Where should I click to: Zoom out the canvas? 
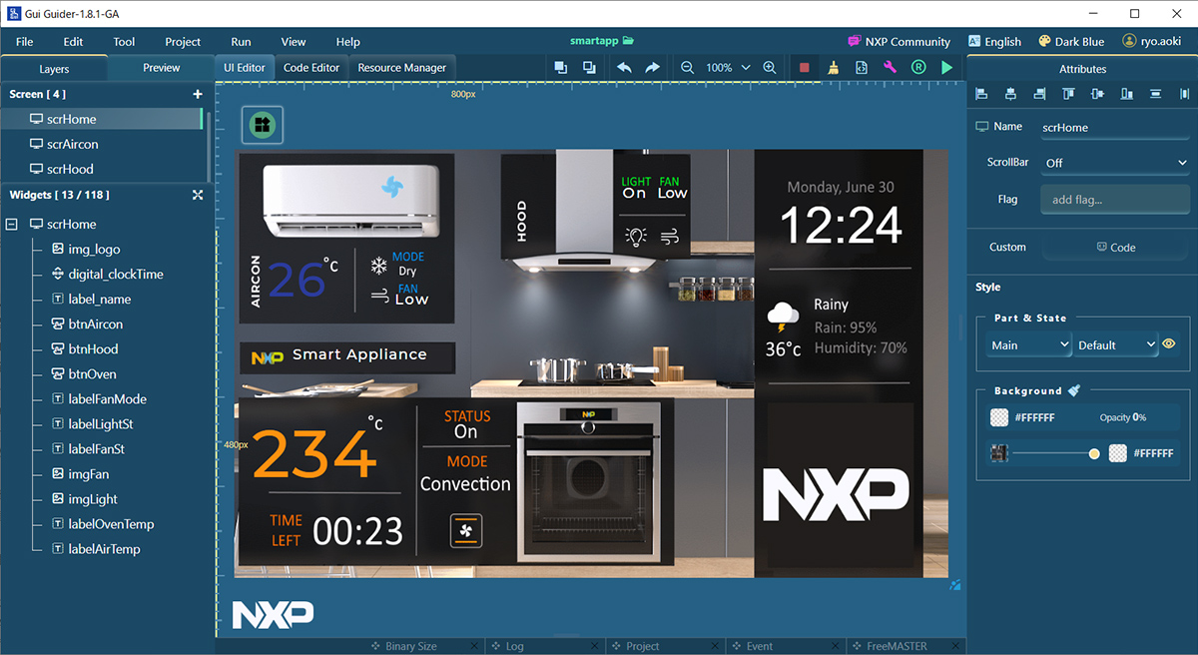(x=688, y=68)
